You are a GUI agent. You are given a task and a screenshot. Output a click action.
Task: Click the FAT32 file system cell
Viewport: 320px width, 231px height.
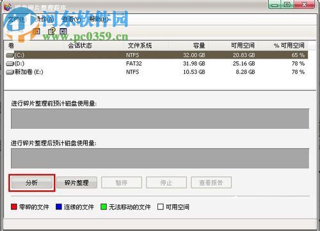click(x=134, y=64)
